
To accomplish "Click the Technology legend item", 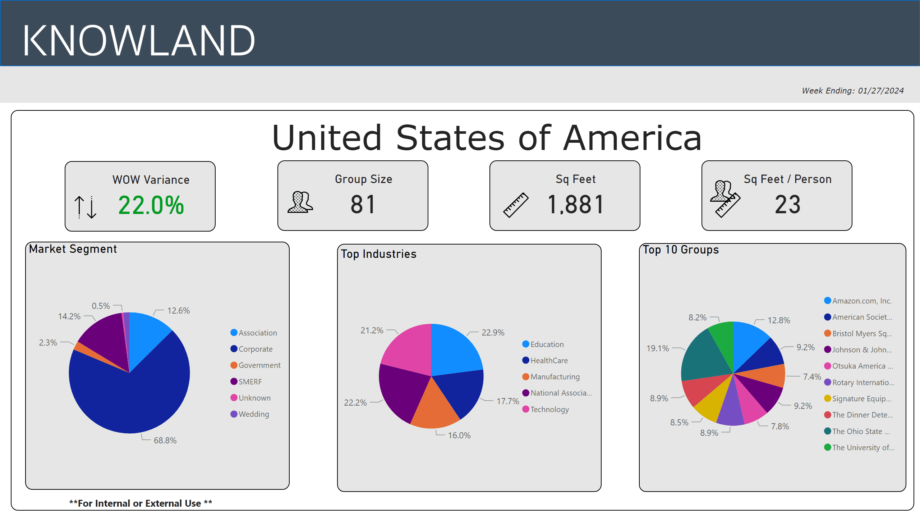I will (549, 409).
